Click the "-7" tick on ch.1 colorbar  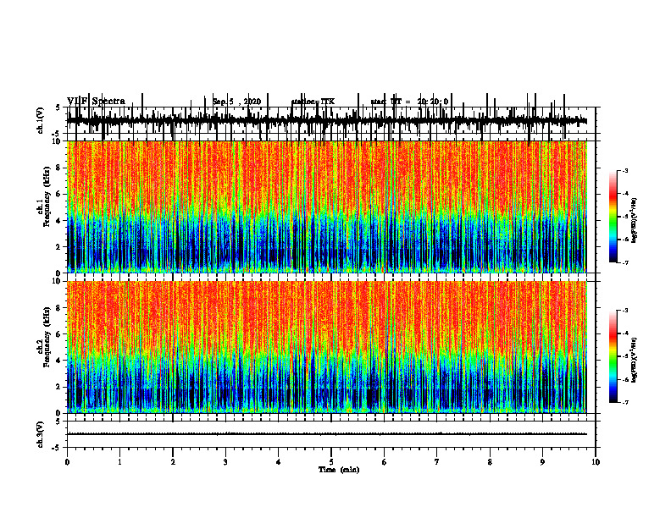(x=625, y=262)
